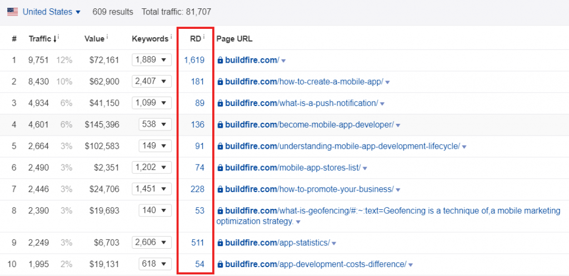Open the 511 referring domains link
The height and width of the screenshot is (276, 569).
coord(197,243)
